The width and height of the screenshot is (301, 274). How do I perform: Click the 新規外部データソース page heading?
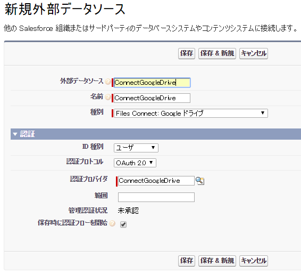click(x=65, y=9)
